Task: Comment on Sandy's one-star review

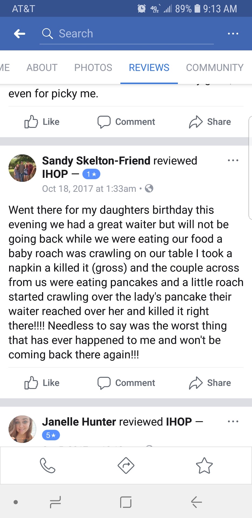Action: pos(126,383)
